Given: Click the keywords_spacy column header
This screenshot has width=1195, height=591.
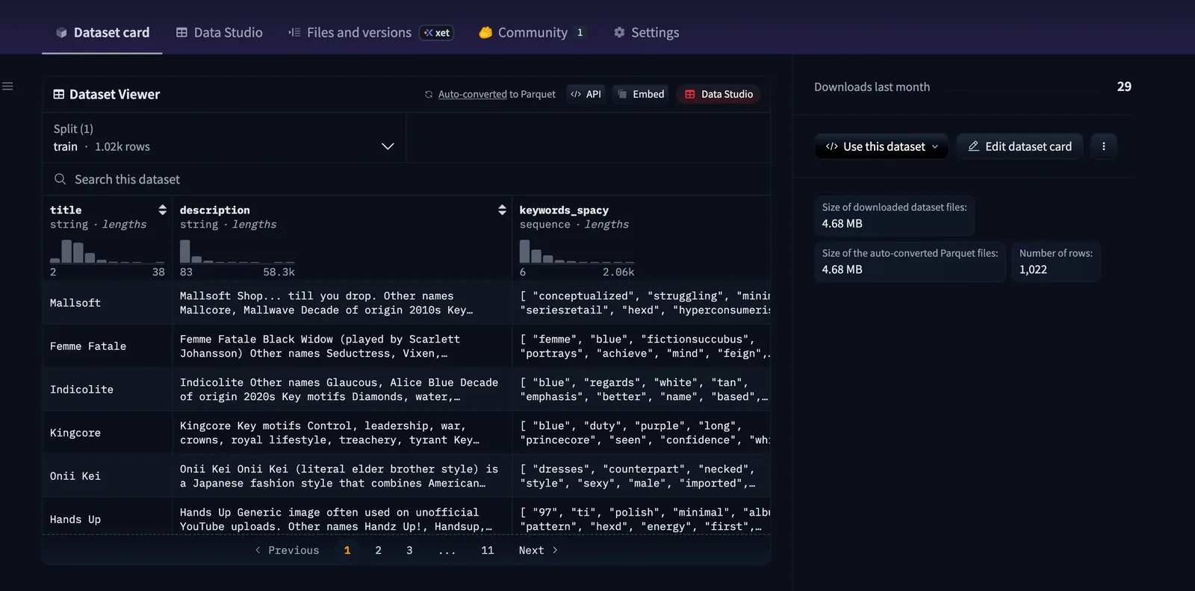Looking at the screenshot, I should pyautogui.click(x=564, y=210).
